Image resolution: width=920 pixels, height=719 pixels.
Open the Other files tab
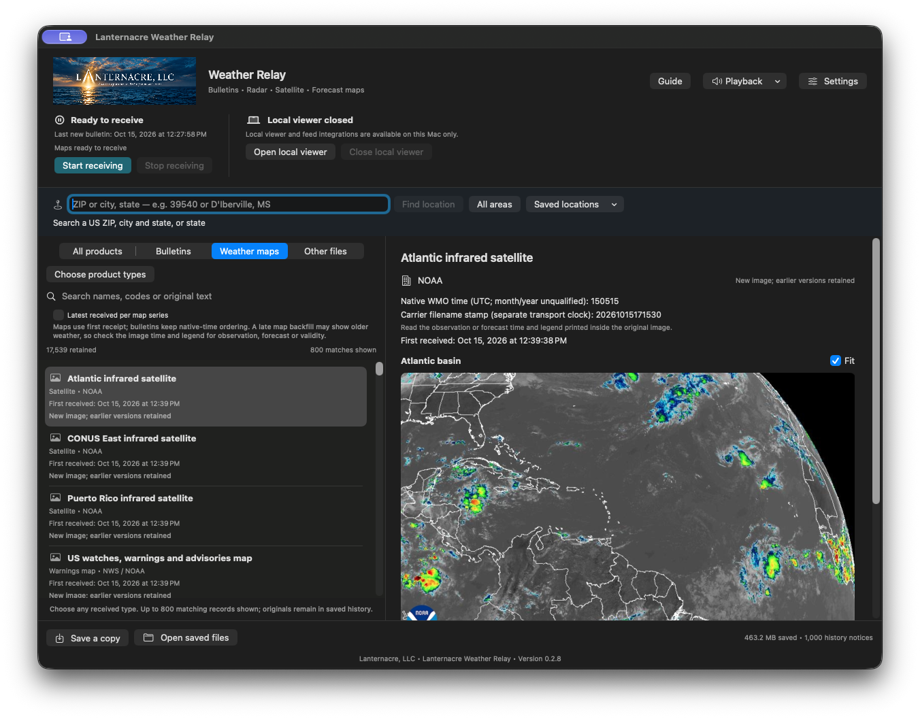(325, 251)
